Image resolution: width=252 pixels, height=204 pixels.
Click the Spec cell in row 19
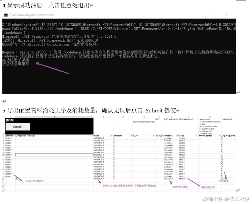(x=188, y=176)
